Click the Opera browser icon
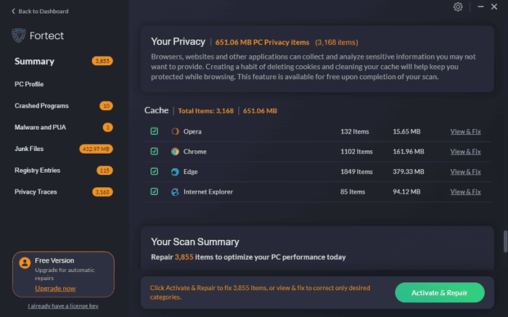508x317 pixels. pos(175,131)
